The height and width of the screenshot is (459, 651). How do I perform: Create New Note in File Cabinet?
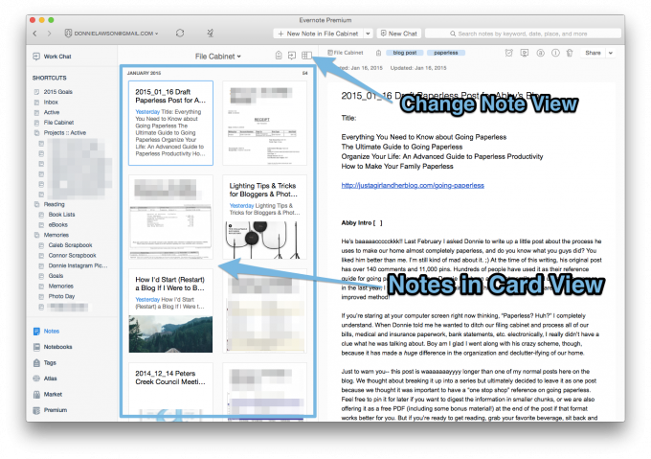[x=318, y=34]
